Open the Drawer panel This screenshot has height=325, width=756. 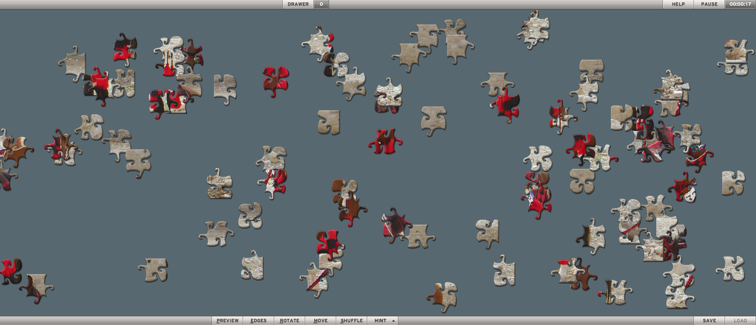pyautogui.click(x=298, y=4)
